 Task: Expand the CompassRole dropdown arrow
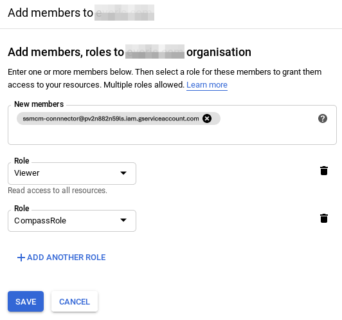tap(123, 220)
